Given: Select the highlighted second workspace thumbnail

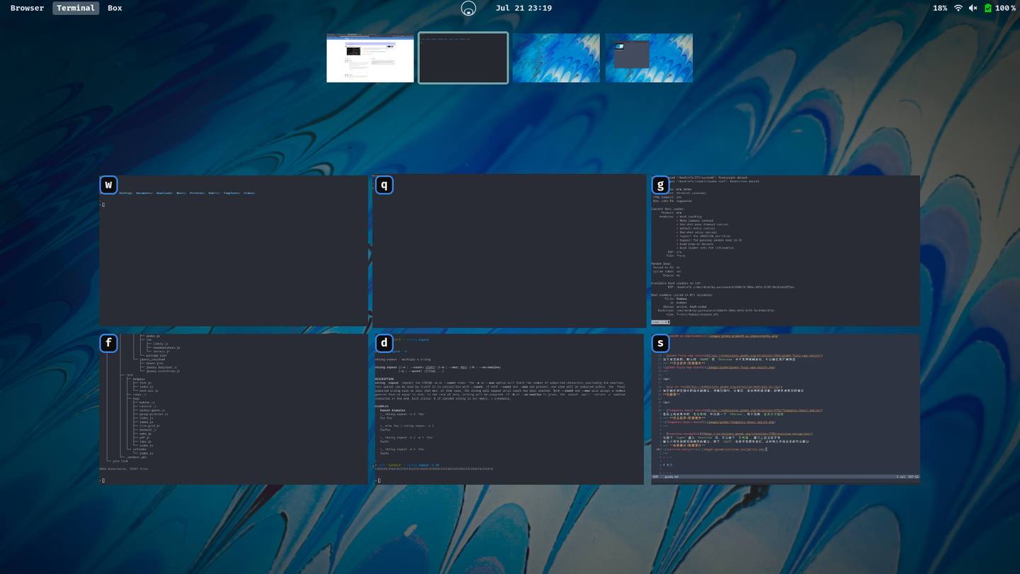Looking at the screenshot, I should point(463,57).
